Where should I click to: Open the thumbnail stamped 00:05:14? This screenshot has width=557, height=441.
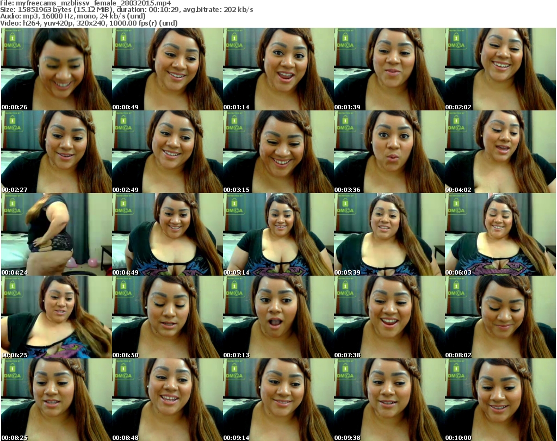click(x=278, y=235)
